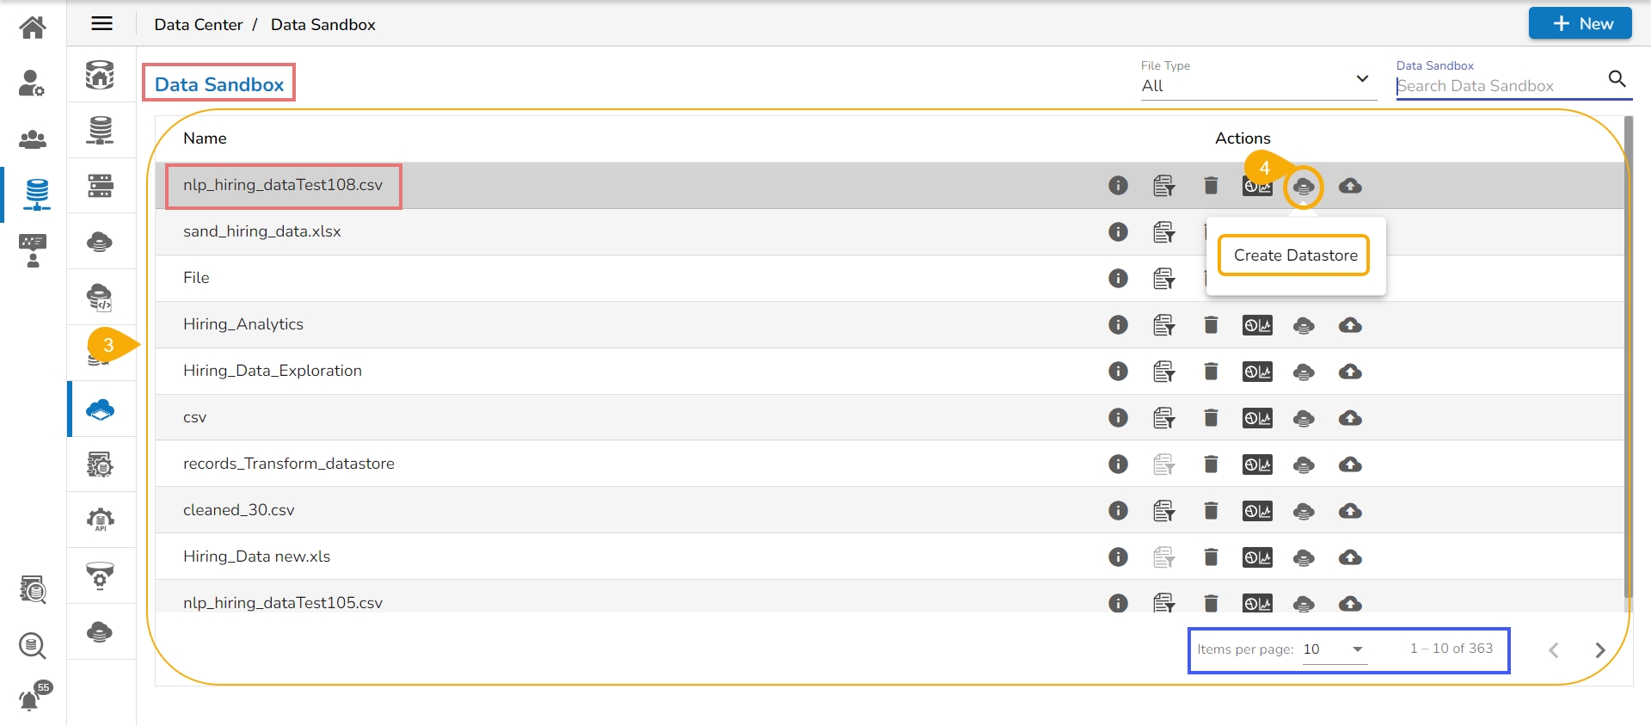1651x726 pixels.
Task: Click the info icon for sand_hiring_data.xlsx
Action: pos(1118,232)
